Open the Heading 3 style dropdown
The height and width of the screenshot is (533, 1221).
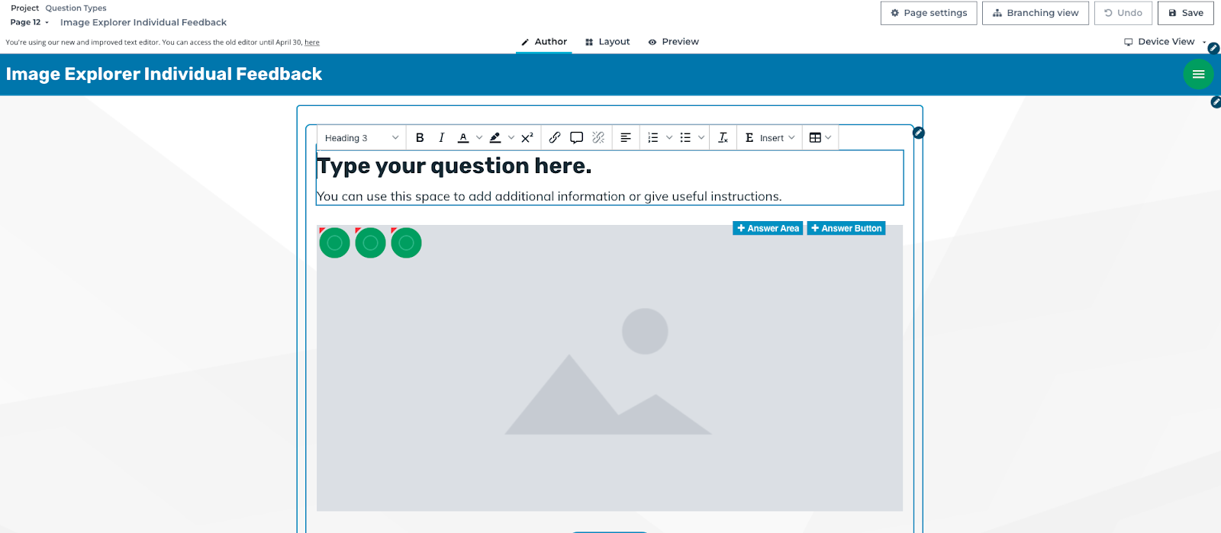click(362, 138)
